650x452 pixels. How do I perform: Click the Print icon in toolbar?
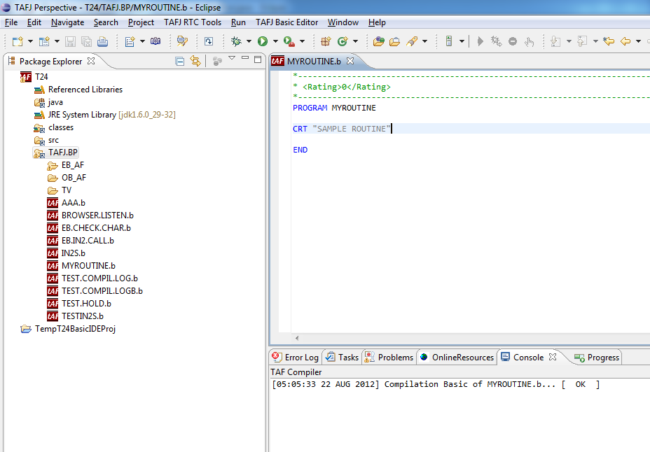pos(102,41)
